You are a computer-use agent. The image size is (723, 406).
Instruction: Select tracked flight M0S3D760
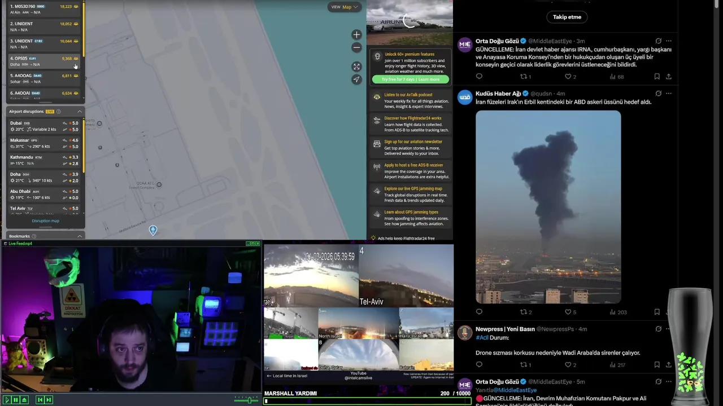[44, 9]
